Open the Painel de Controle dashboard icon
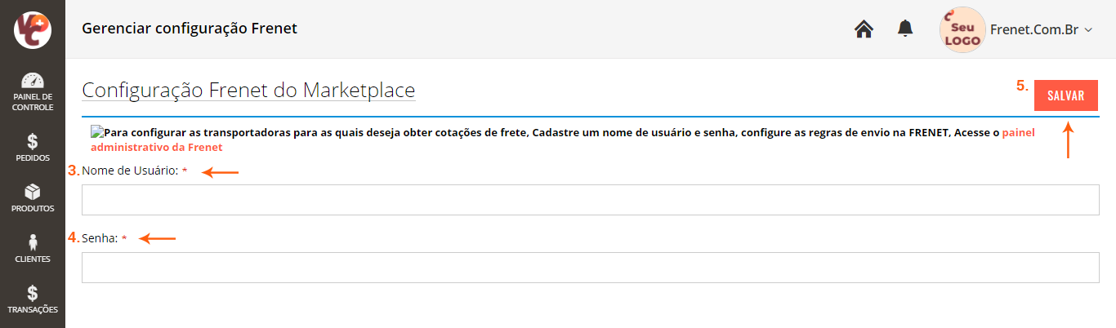The image size is (1116, 328). [x=33, y=82]
